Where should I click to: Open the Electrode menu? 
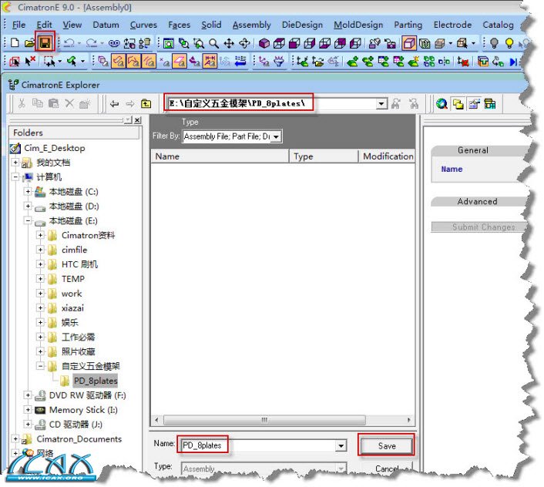pos(452,25)
